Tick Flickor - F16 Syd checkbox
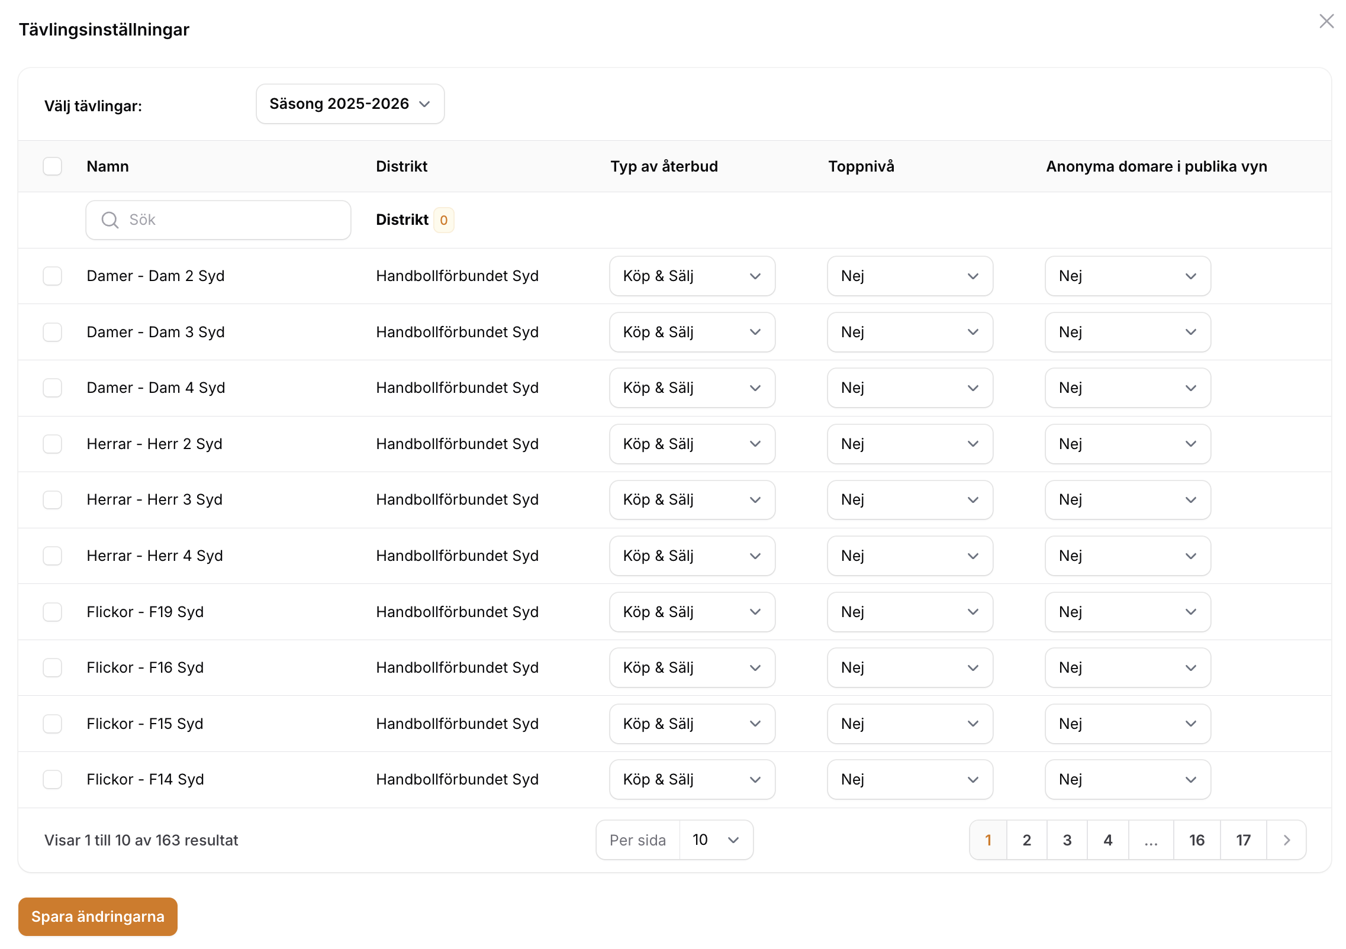 tap(53, 667)
